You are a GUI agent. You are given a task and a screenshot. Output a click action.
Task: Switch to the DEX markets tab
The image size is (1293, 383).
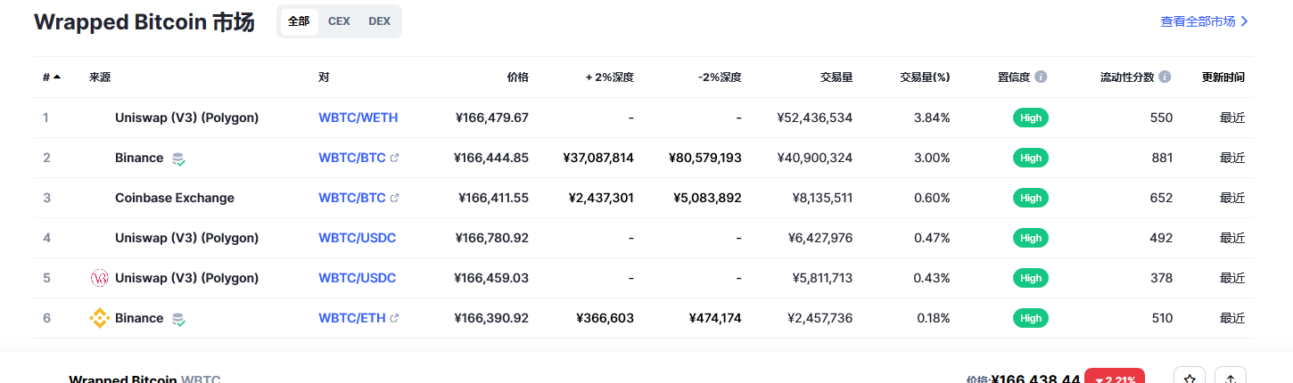tap(379, 21)
